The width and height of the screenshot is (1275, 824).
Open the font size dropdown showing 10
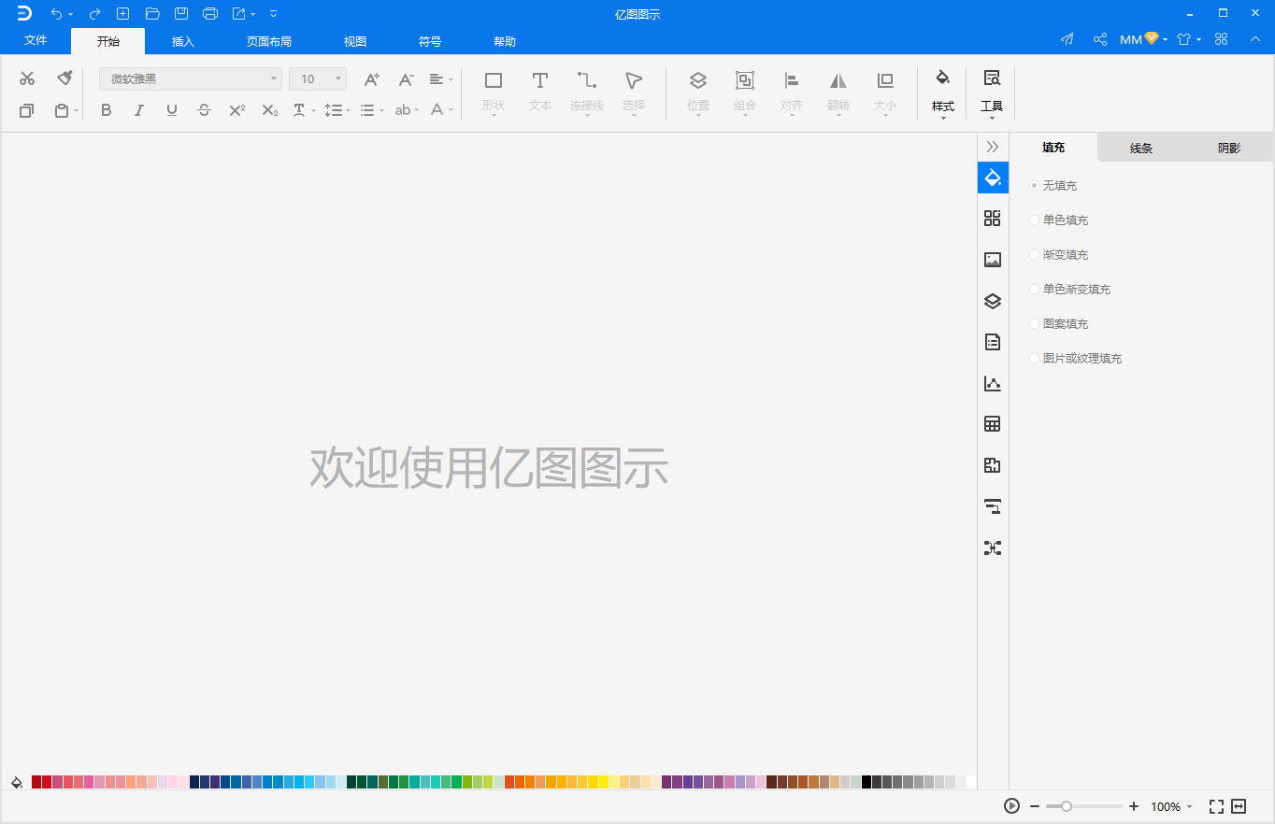[x=318, y=79]
